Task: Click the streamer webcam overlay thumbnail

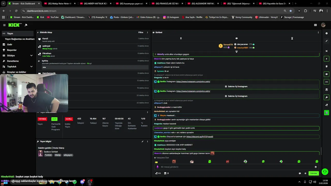Action: pos(34,93)
